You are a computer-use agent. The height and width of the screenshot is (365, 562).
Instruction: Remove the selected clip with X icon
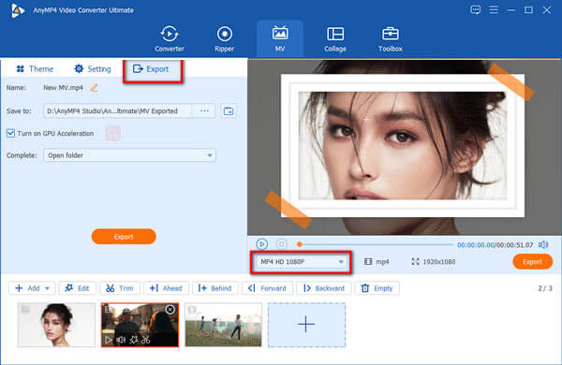point(170,310)
